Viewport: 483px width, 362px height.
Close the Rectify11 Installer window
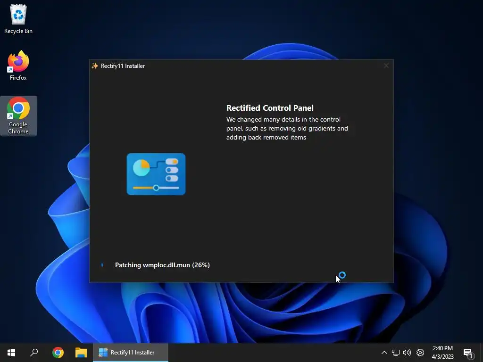[386, 66]
